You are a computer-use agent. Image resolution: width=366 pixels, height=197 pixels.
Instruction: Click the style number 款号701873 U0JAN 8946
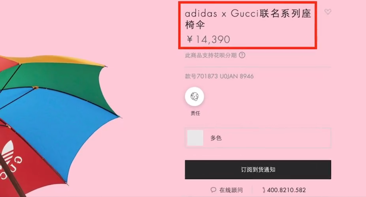coord(219,76)
